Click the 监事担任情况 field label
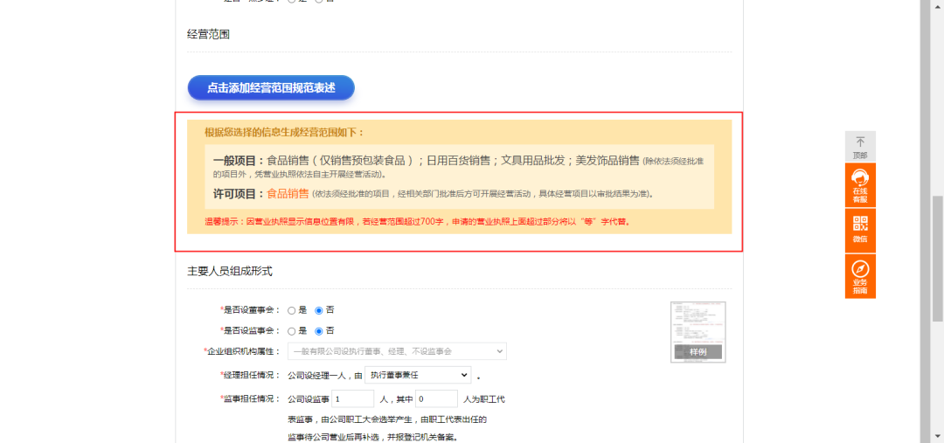Screen dimensions: 944x443 tap(250, 398)
